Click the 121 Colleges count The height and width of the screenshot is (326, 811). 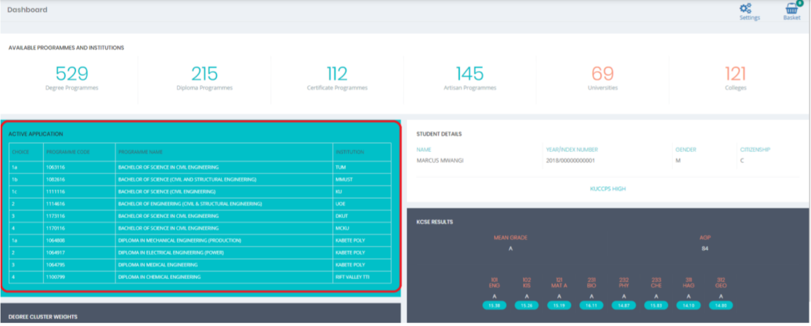[735, 74]
